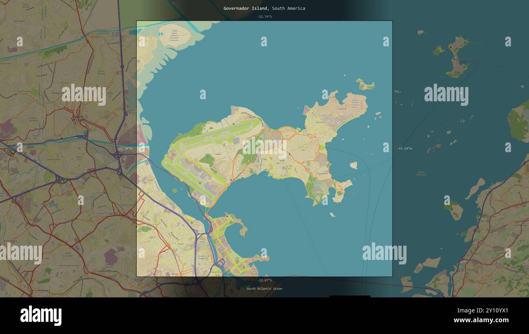Click the '-43.28°W' longitude label

click(x=124, y=148)
